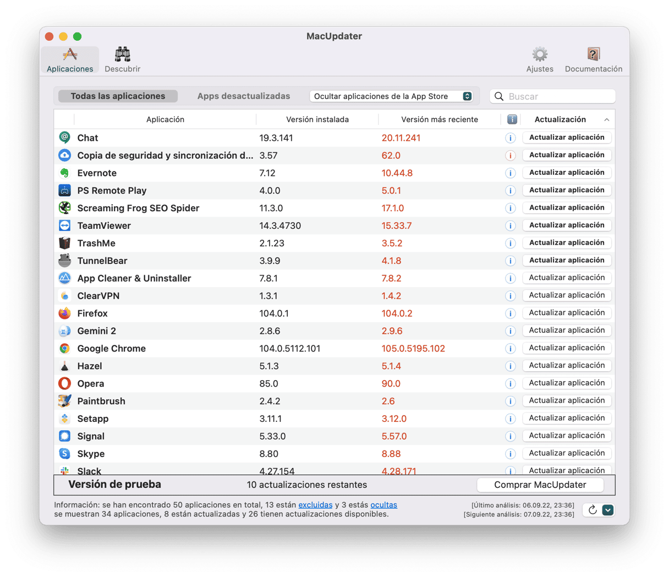Image resolution: width=669 pixels, height=577 pixels.
Task: Sort by Versión instalada column
Action: (317, 119)
